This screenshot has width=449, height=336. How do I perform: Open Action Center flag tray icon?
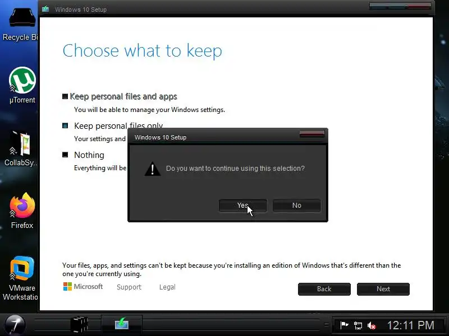344,325
